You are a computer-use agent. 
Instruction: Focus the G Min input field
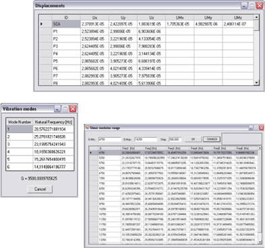110,139
